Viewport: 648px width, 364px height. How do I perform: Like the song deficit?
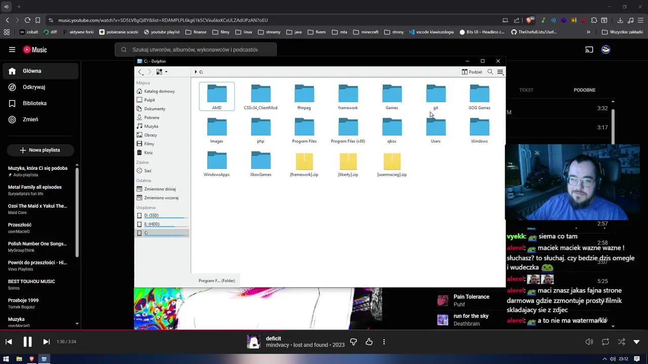pyautogui.click(x=369, y=342)
